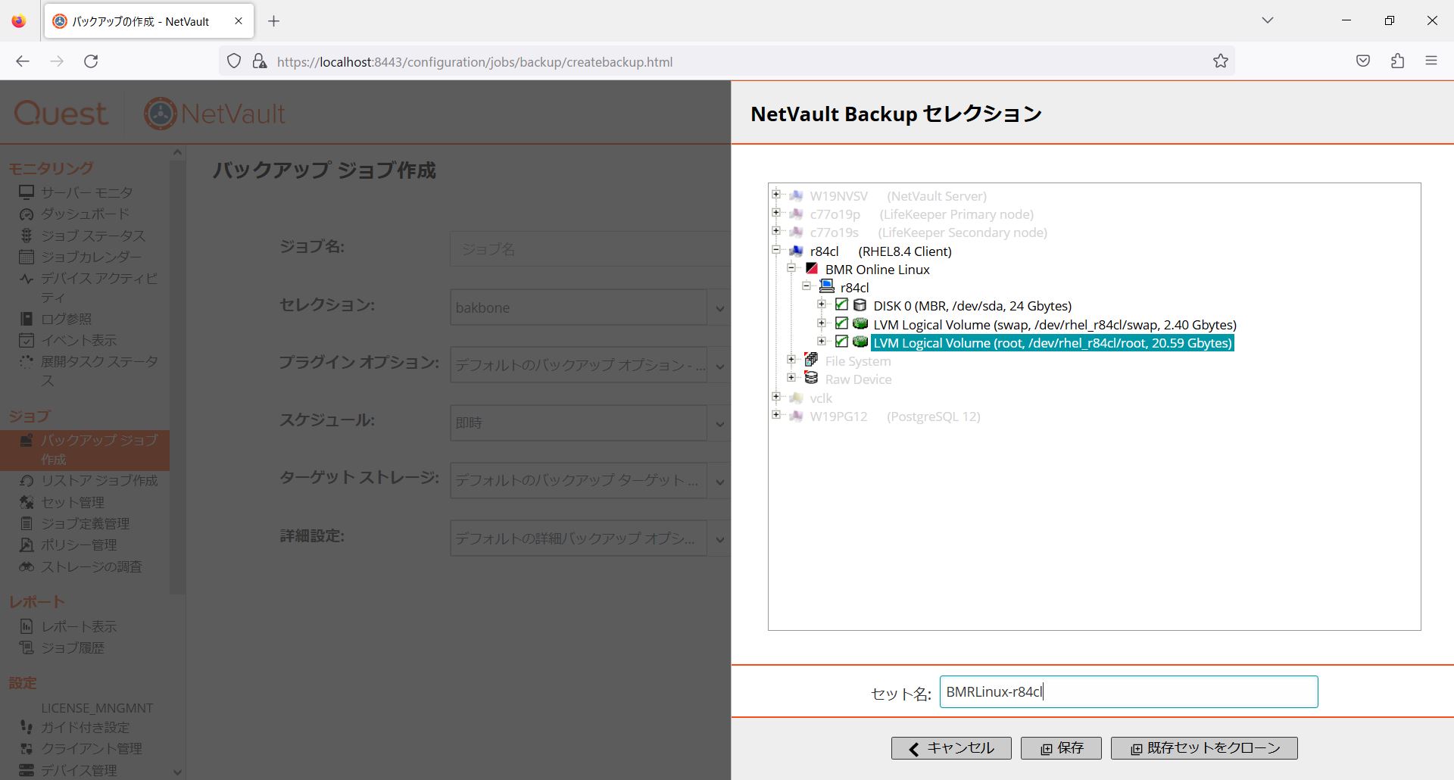Expand the c77o19s secondary node

point(776,231)
